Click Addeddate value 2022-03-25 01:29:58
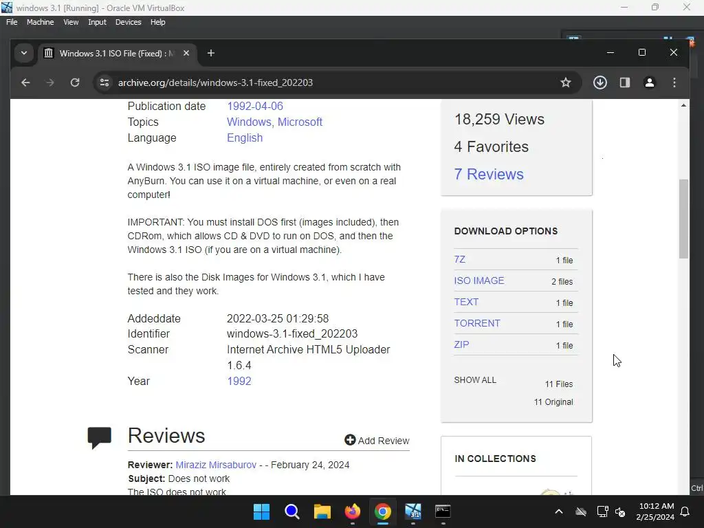The width and height of the screenshot is (704, 528). (278, 319)
